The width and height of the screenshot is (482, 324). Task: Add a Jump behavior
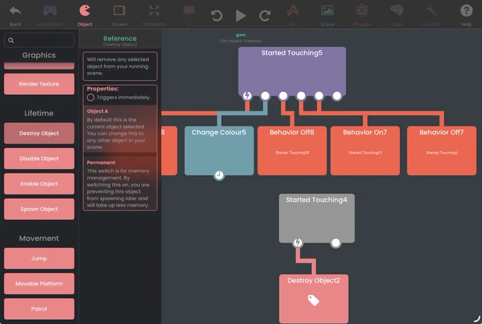pyautogui.click(x=39, y=258)
